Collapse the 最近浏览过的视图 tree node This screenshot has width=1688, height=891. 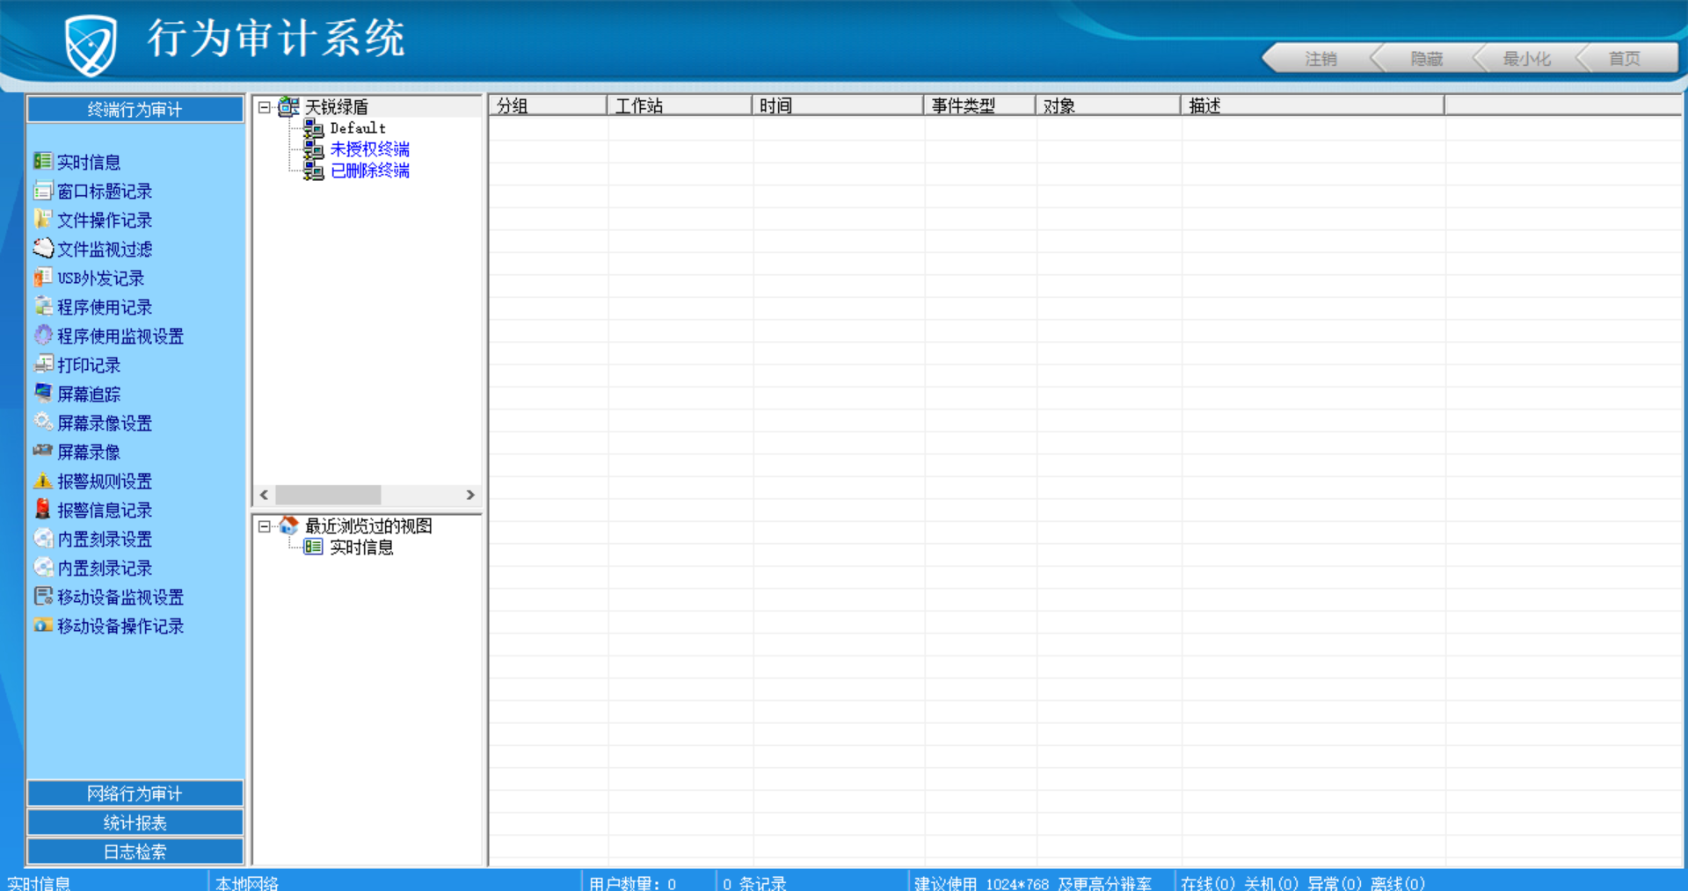[264, 526]
